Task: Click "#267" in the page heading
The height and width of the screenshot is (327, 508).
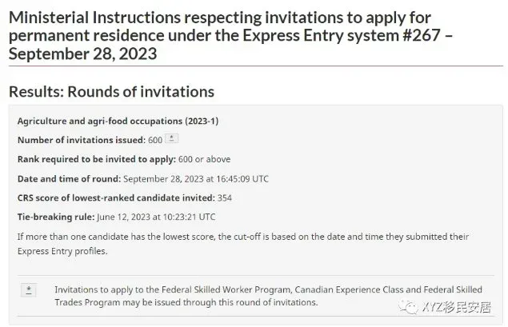Action: pyautogui.click(x=422, y=35)
